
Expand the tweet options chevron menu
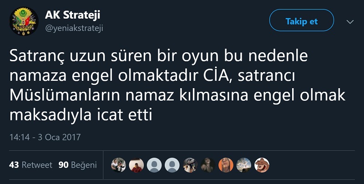pyautogui.click(x=350, y=21)
